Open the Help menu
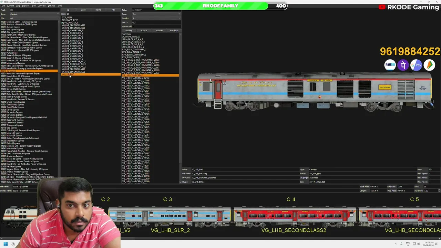Viewport: 441px width, 248px height. coord(60,6)
